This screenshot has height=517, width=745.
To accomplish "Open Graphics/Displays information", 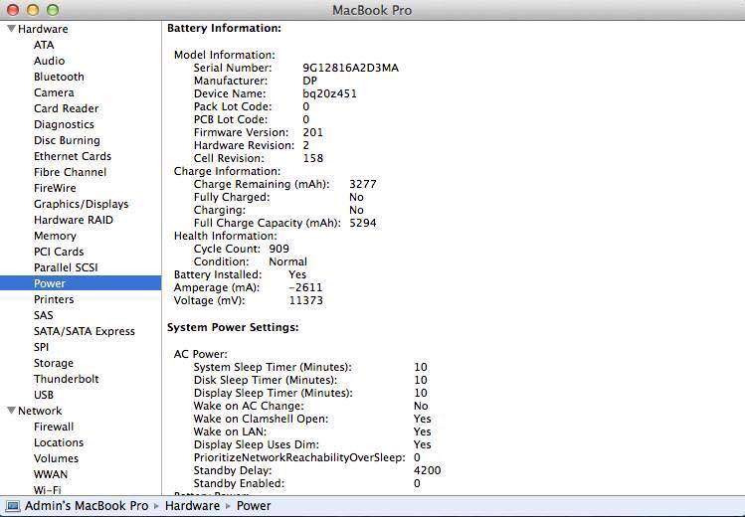I will pos(81,204).
